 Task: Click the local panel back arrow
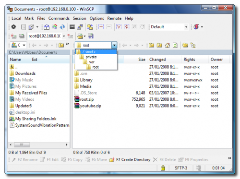pos(34,46)
